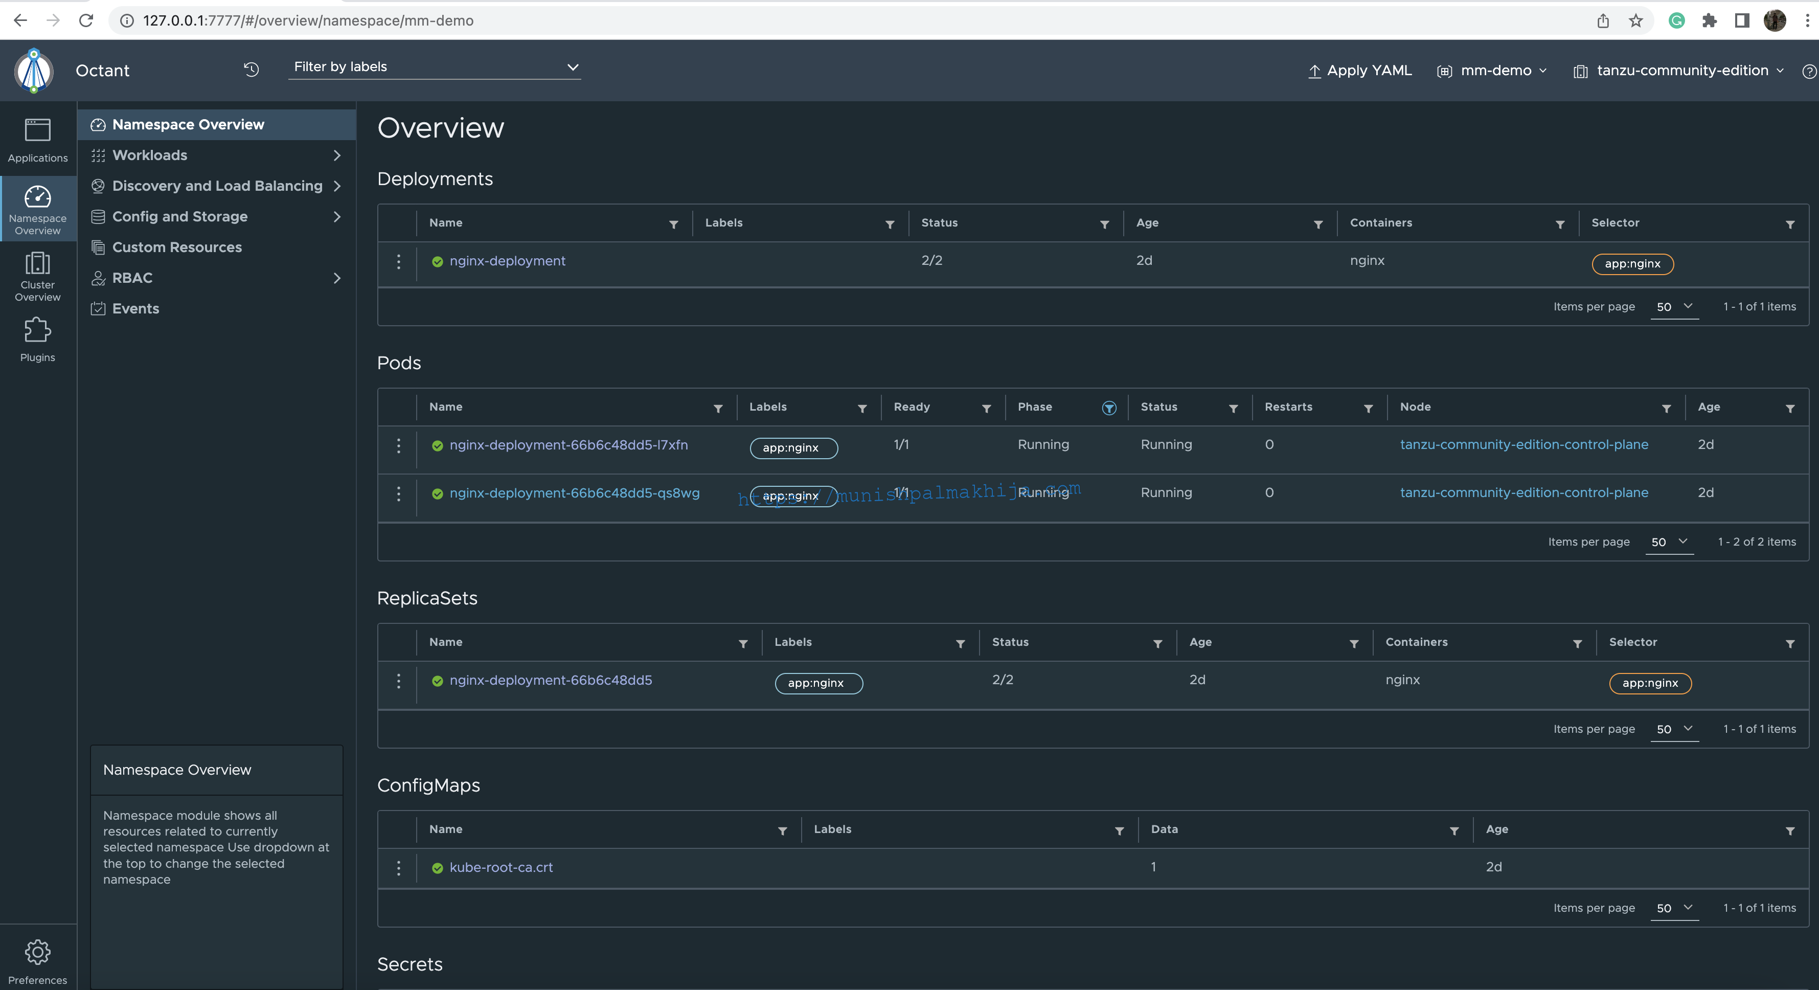Open the Filter by labels dropdown
Viewport: 1819px width, 990px height.
tap(434, 67)
